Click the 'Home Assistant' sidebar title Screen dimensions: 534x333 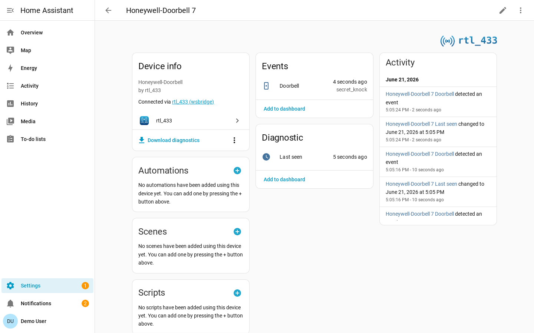[47, 10]
